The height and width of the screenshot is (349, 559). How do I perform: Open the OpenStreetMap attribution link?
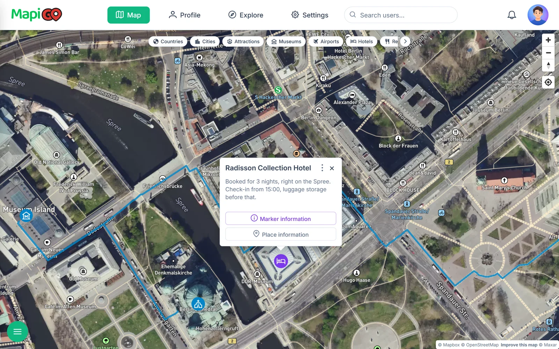click(480, 345)
